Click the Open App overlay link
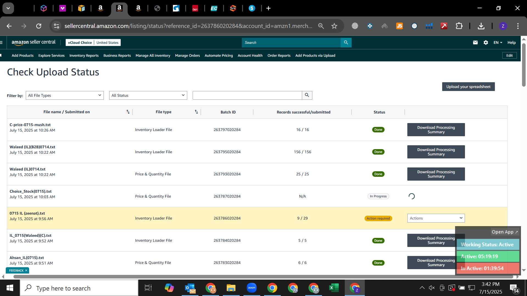Viewport: 527px width, 296px height. point(505,232)
